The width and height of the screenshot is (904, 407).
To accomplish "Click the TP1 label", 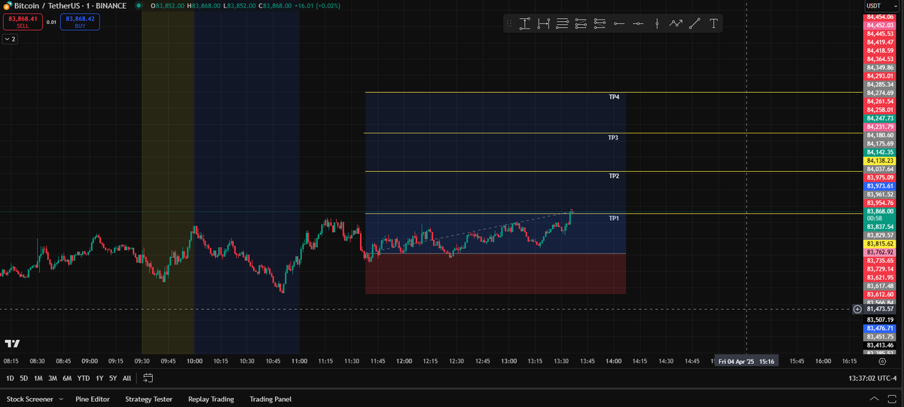I will tap(614, 218).
